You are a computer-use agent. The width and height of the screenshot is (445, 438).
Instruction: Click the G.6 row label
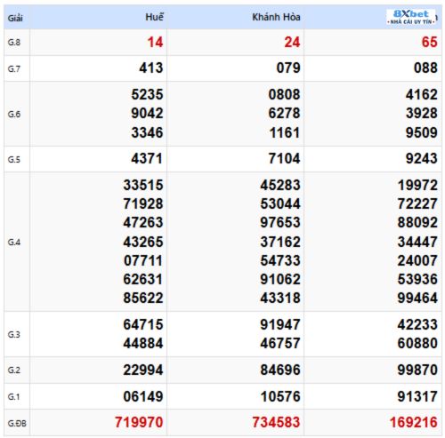point(14,114)
